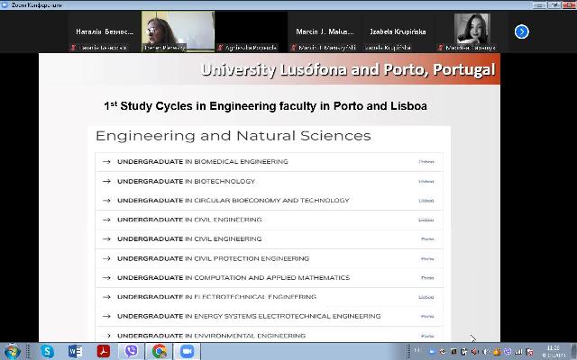577x360 pixels.
Task: Open Undergraduate in Biotechnology row
Action: [x=269, y=181]
